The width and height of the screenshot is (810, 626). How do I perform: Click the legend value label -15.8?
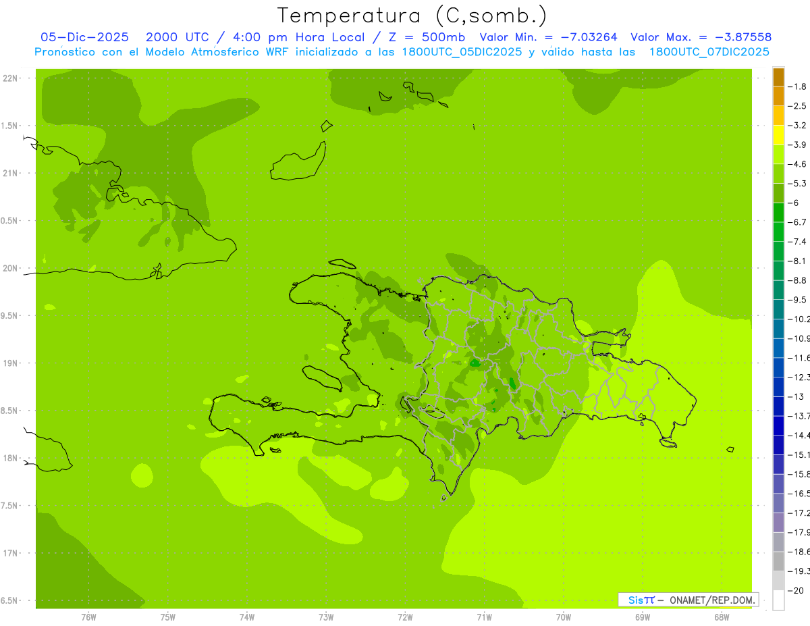pos(799,474)
